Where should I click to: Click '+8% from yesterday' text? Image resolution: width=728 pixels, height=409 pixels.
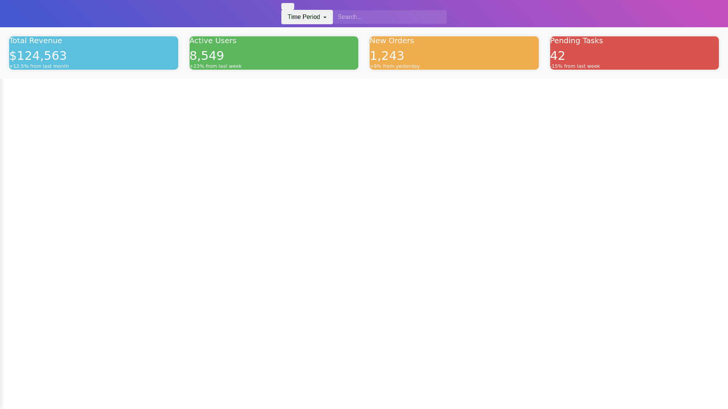click(395, 66)
